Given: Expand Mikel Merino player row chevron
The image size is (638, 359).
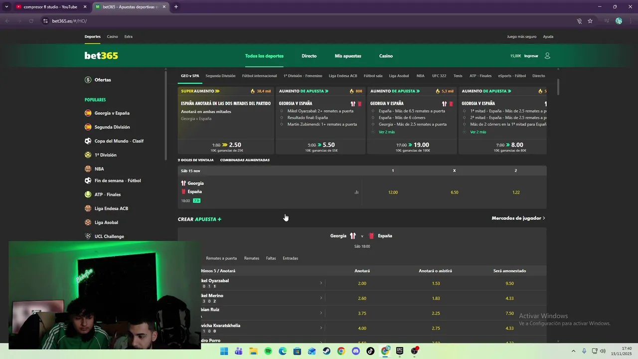Looking at the screenshot, I should pyautogui.click(x=321, y=298).
